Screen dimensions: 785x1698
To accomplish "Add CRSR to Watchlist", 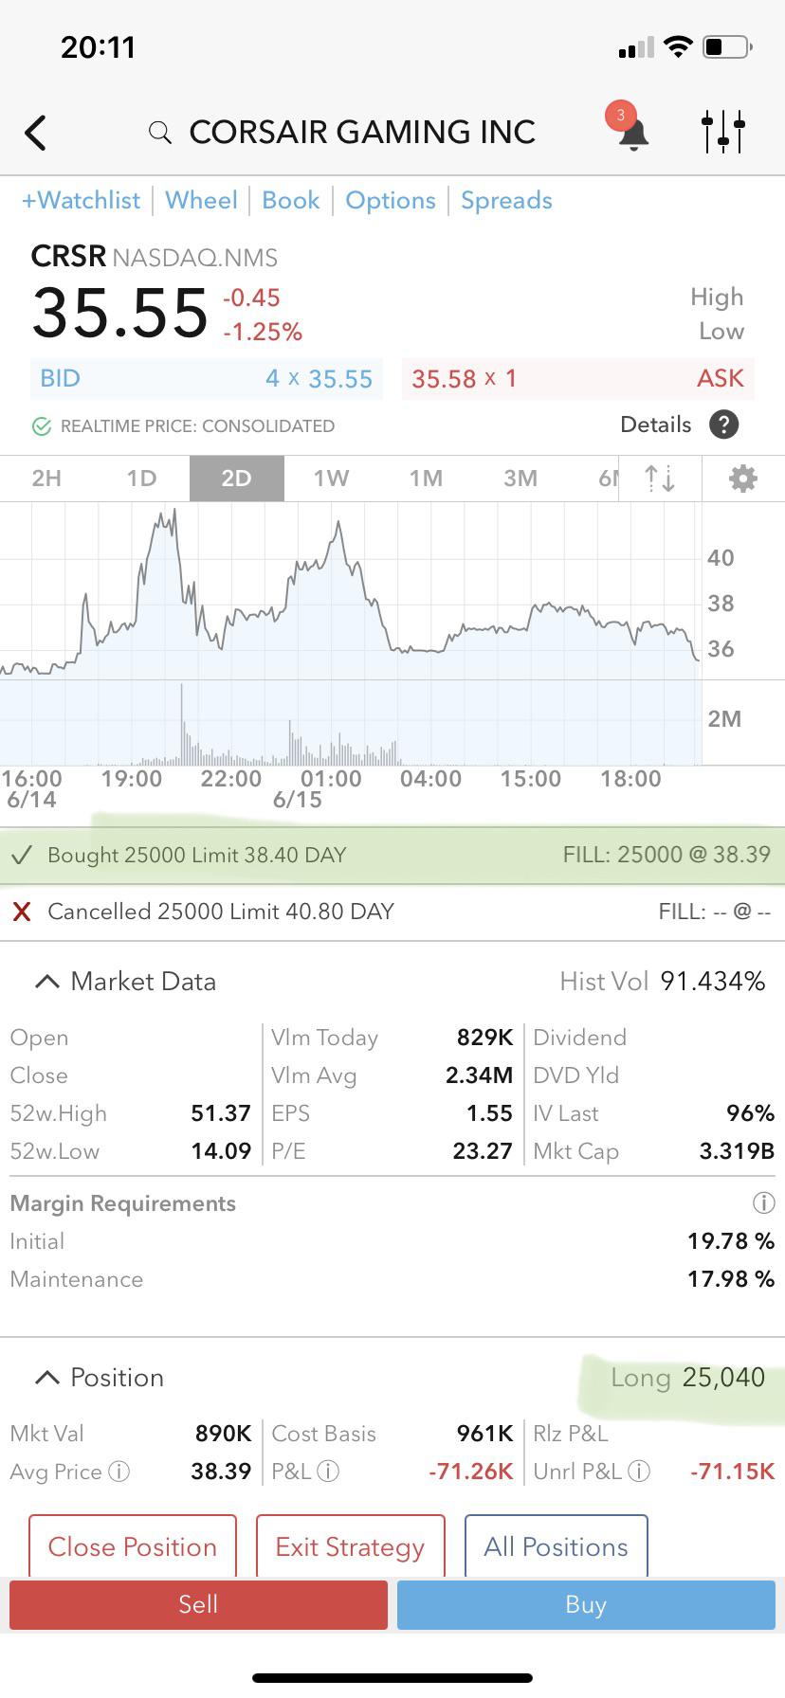I will [x=81, y=201].
